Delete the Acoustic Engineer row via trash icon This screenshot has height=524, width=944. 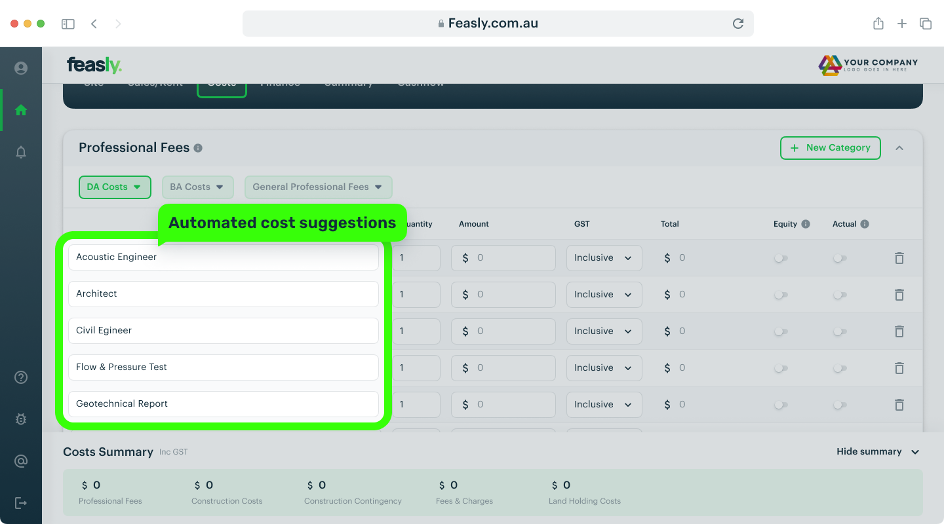coord(899,258)
